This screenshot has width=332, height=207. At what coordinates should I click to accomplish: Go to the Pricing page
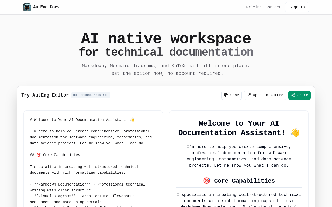254,7
